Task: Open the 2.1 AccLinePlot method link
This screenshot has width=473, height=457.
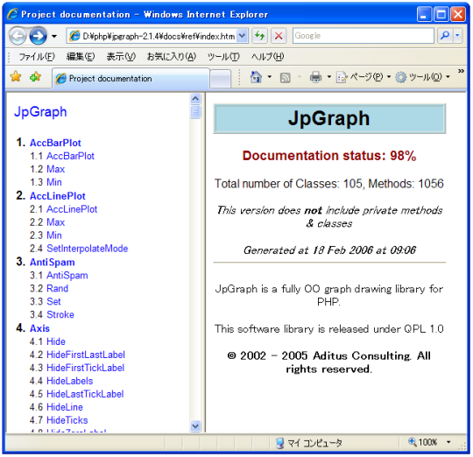Action: tap(72, 209)
